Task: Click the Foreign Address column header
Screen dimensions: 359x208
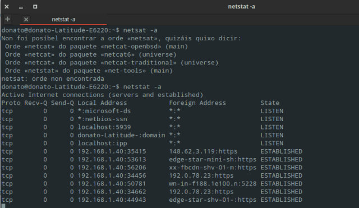Action: (197, 103)
